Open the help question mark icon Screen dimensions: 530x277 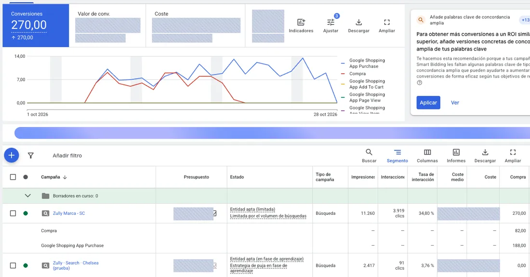pyautogui.click(x=420, y=83)
